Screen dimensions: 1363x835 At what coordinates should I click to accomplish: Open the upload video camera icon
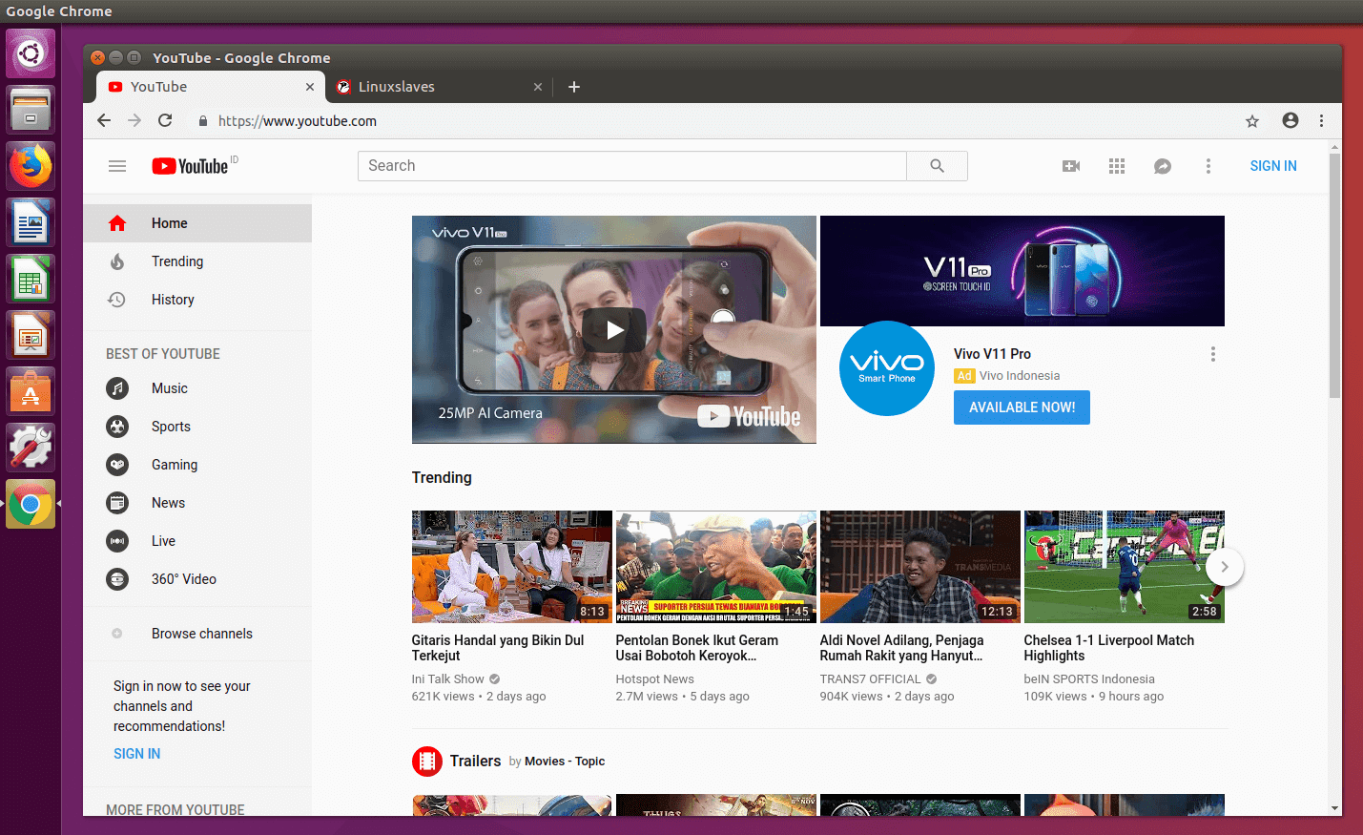pyautogui.click(x=1071, y=166)
